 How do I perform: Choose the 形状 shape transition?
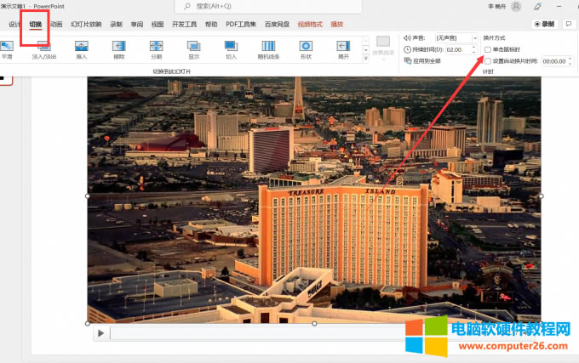click(x=306, y=48)
